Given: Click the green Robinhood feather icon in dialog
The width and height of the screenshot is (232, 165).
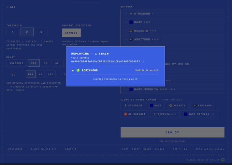Looking at the screenshot, I should click(78, 70).
